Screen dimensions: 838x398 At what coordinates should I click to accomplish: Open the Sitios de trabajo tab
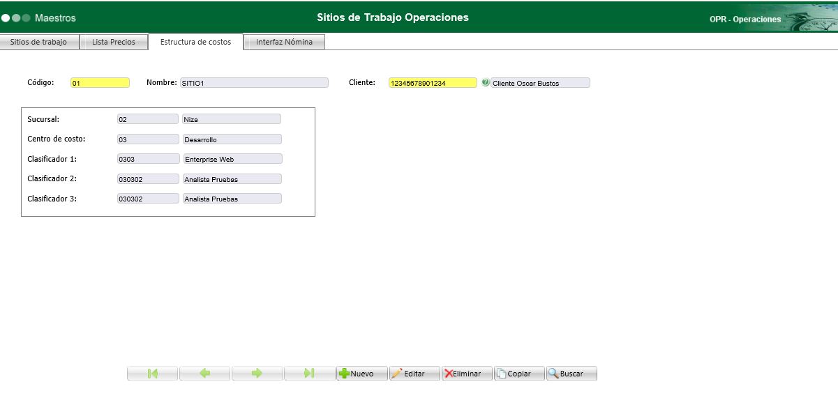39,42
